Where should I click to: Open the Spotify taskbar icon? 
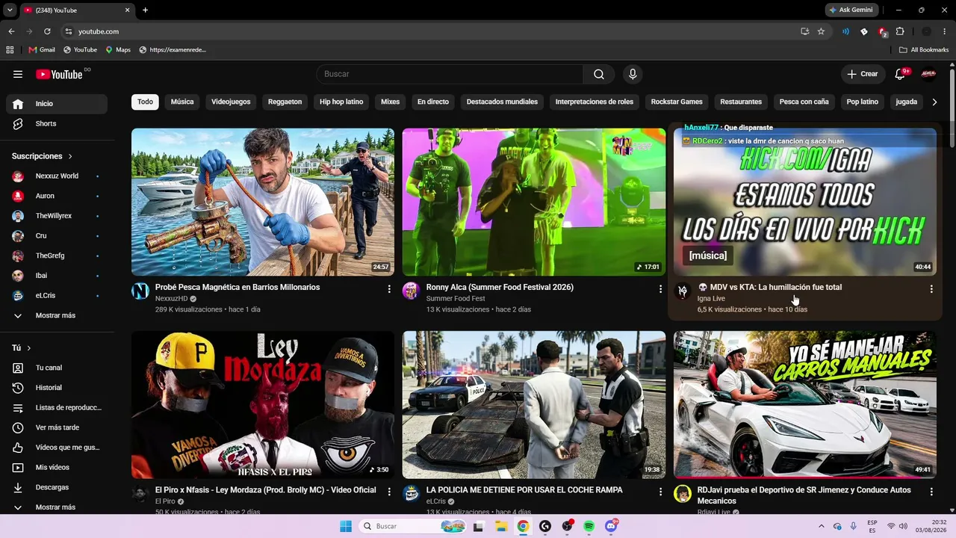[589, 526]
